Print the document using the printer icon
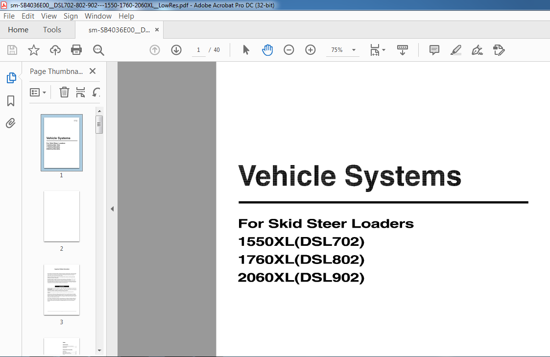Screen dimensions: 550x357 pos(76,50)
